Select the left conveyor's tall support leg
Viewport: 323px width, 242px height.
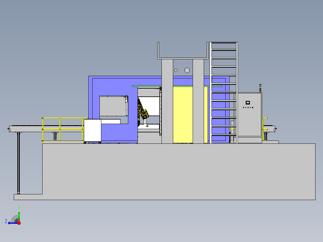19,163
